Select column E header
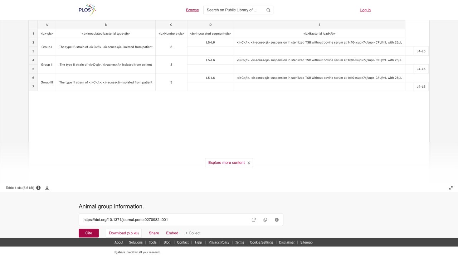This screenshot has width=458, height=258. point(320,25)
